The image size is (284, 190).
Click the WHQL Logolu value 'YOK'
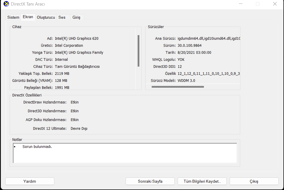coord(181,60)
